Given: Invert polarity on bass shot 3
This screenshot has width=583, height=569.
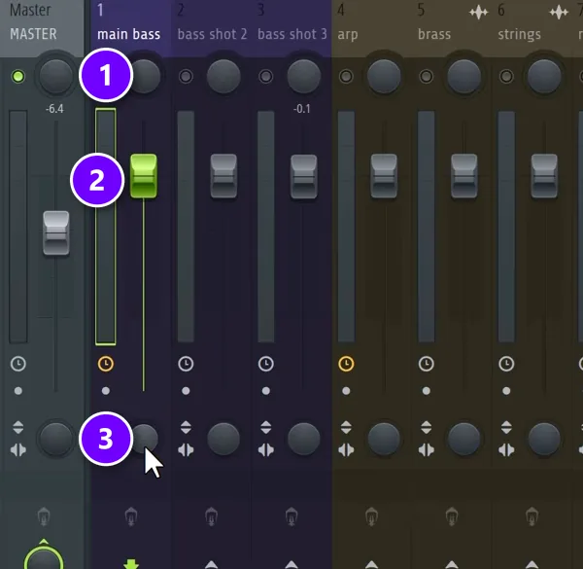Looking at the screenshot, I should [x=266, y=427].
